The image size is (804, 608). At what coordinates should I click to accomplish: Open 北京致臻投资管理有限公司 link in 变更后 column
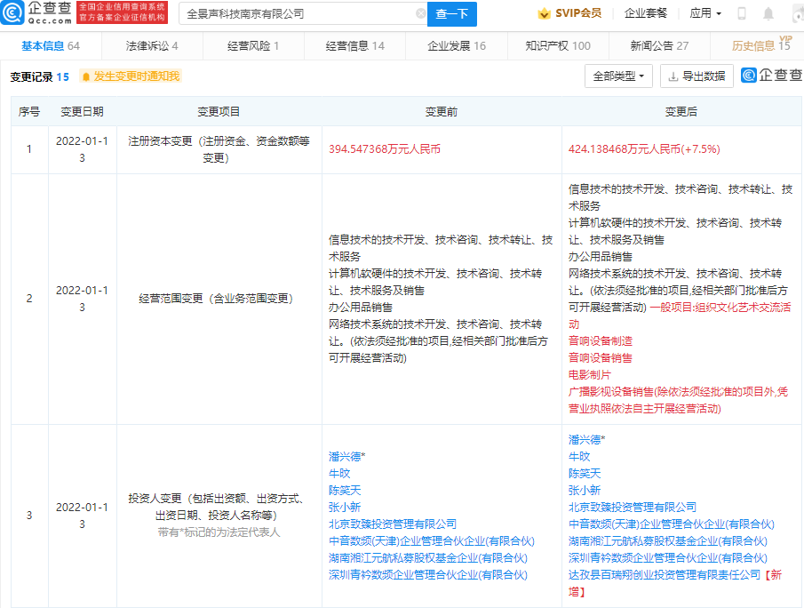tap(633, 508)
